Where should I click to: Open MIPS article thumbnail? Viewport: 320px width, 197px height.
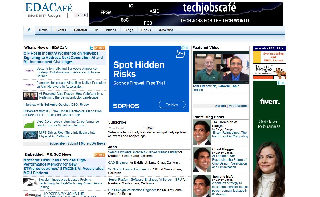30,135
